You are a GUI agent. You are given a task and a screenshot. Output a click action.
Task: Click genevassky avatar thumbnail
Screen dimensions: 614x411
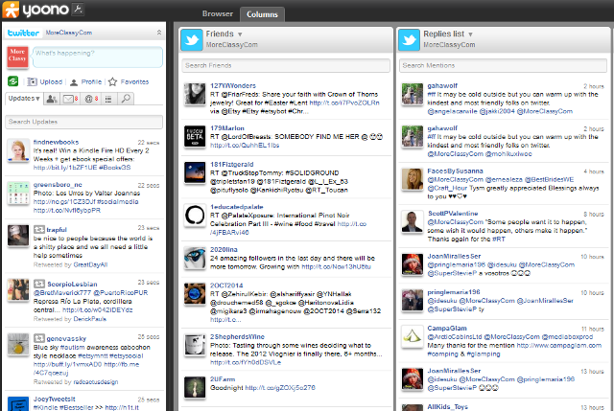18,344
